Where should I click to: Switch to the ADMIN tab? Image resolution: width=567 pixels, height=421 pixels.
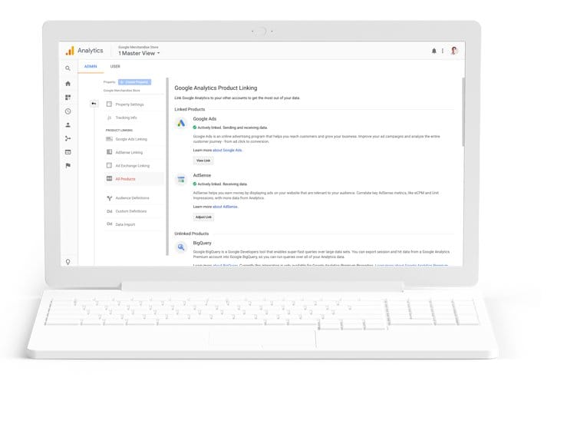click(91, 66)
